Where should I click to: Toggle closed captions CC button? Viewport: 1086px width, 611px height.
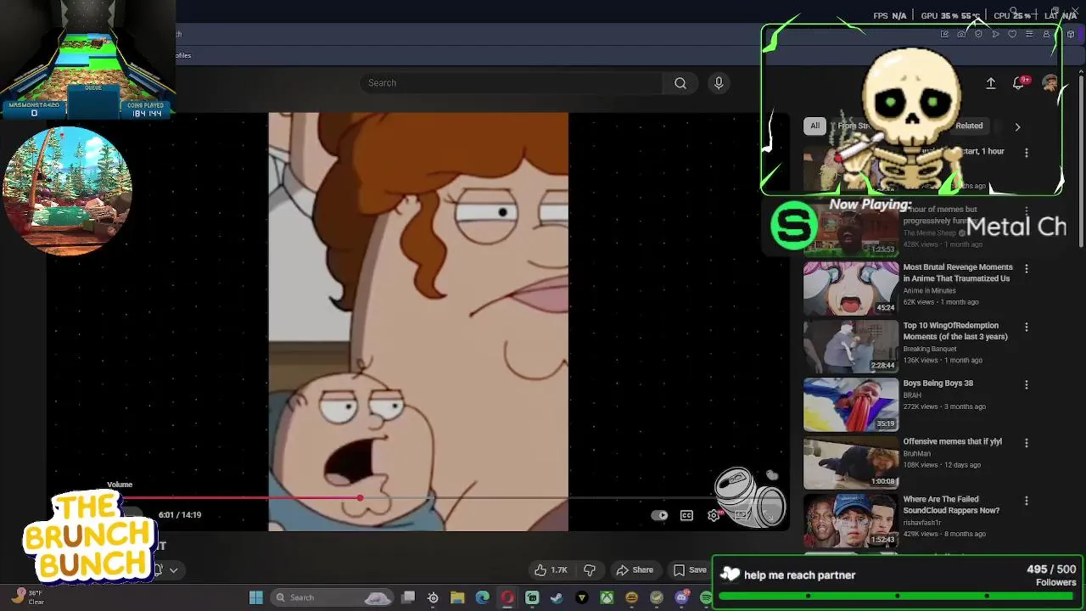click(686, 515)
